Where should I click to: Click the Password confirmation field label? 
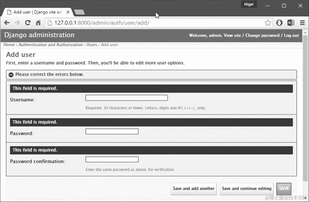click(38, 161)
